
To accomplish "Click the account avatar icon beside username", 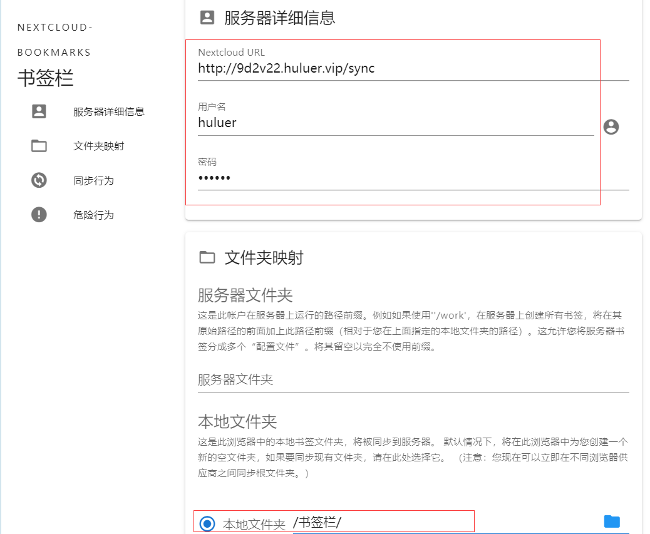I will click(x=611, y=126).
